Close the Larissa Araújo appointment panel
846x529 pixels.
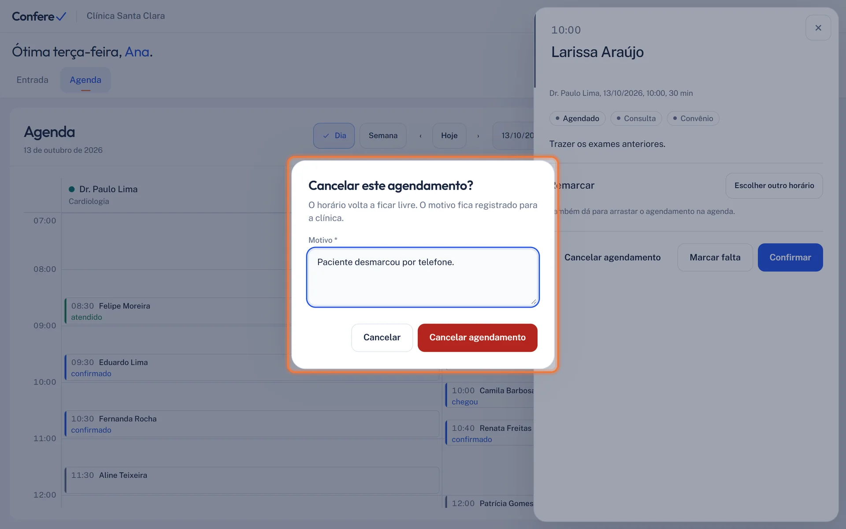point(818,28)
